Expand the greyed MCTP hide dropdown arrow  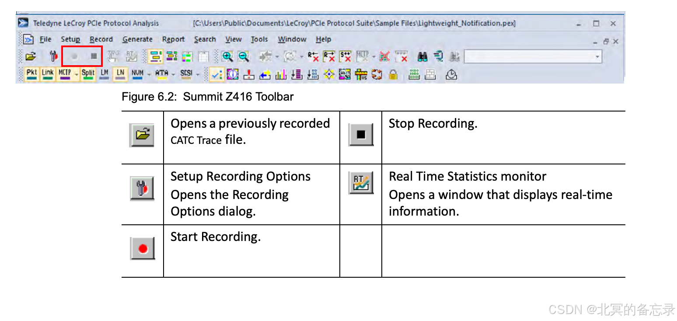(373, 57)
